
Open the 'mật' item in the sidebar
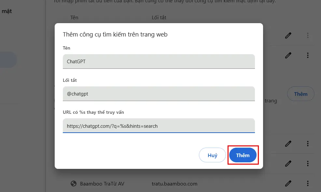pos(7,11)
